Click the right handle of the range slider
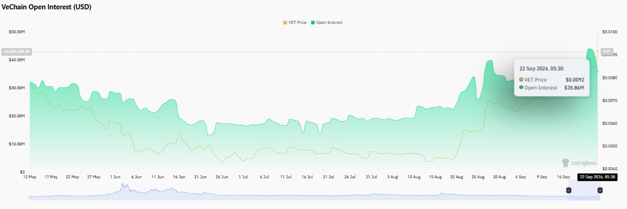The image size is (627, 209). (x=600, y=190)
